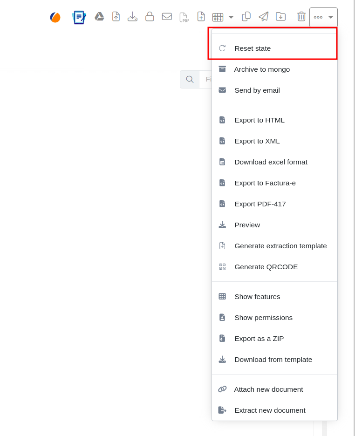Click the paper plane send icon
The height and width of the screenshot is (436, 355).
pos(264,17)
